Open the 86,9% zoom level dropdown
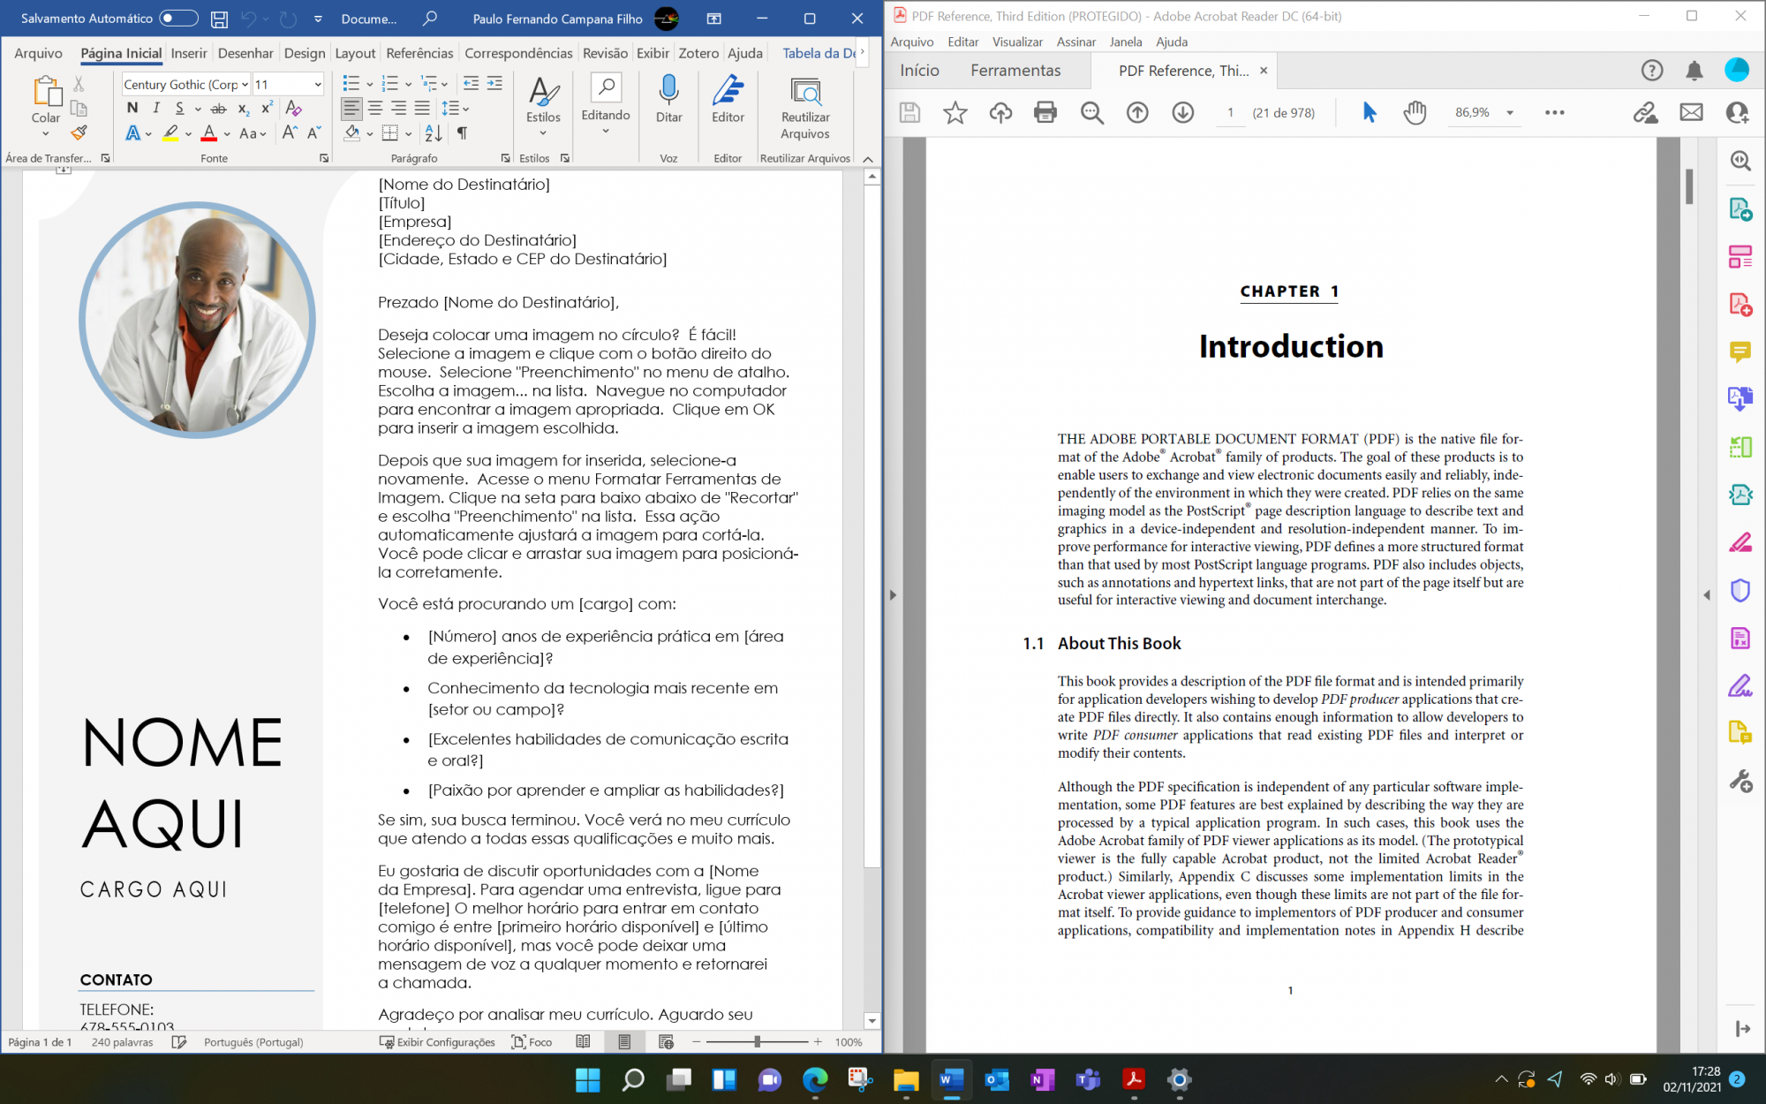Viewport: 1766px width, 1104px height. click(1510, 112)
